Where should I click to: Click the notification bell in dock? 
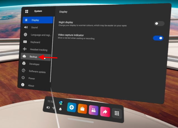pos(60,109)
